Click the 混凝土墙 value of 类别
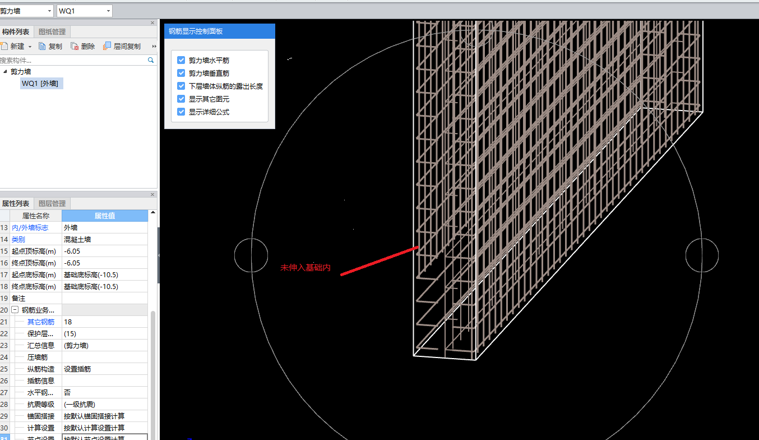Screen dimensions: 759x440 coord(105,240)
